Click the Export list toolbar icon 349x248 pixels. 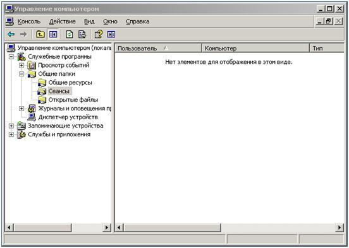pyautogui.click(x=82, y=35)
